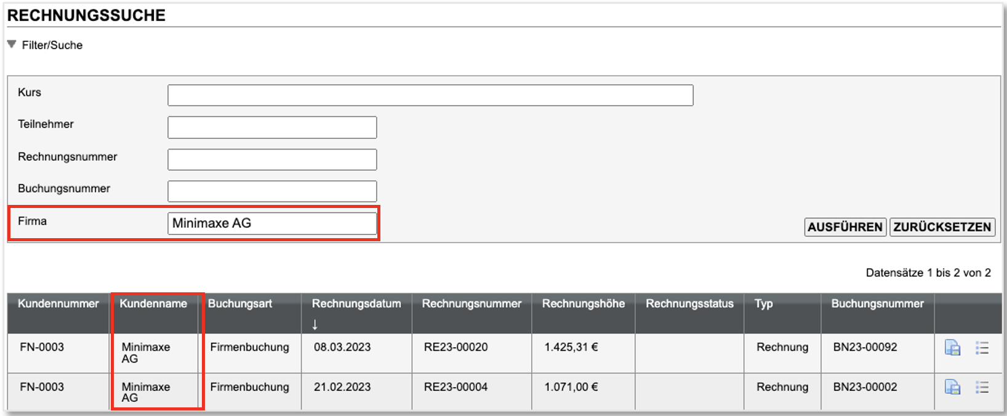The image size is (1007, 416).
Task: Select booking number BN23-00002 cell
Action: [x=865, y=387]
